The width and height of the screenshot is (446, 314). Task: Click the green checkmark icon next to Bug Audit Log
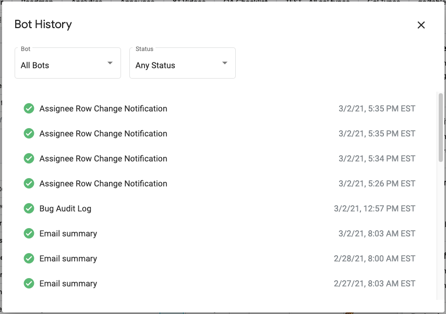pos(29,208)
